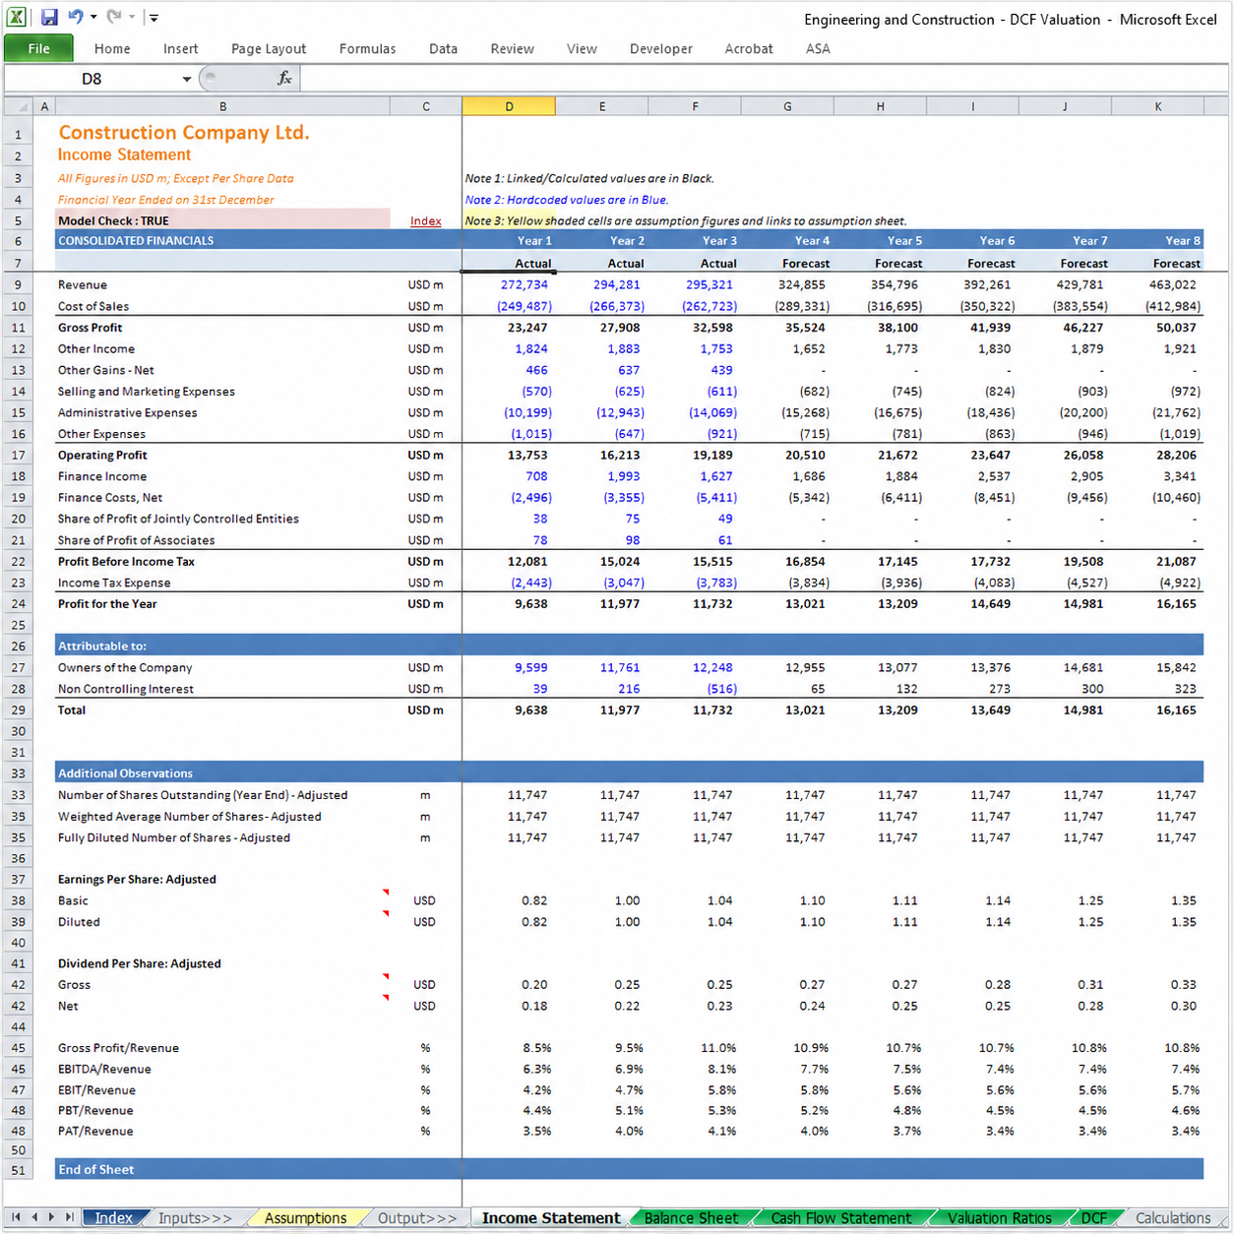Switch to the yellow Assumptions sheet tab
Screen dimensions: 1234x1234
point(305,1218)
